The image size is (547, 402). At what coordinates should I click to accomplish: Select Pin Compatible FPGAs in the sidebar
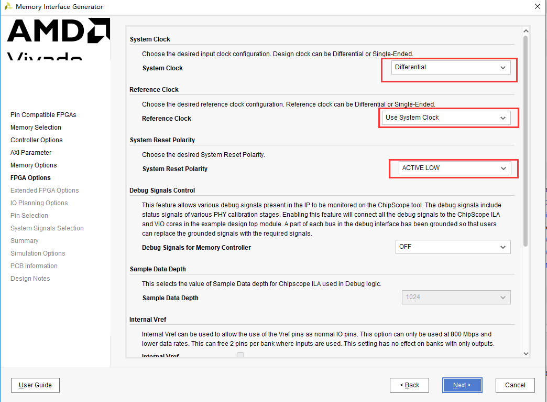[43, 114]
